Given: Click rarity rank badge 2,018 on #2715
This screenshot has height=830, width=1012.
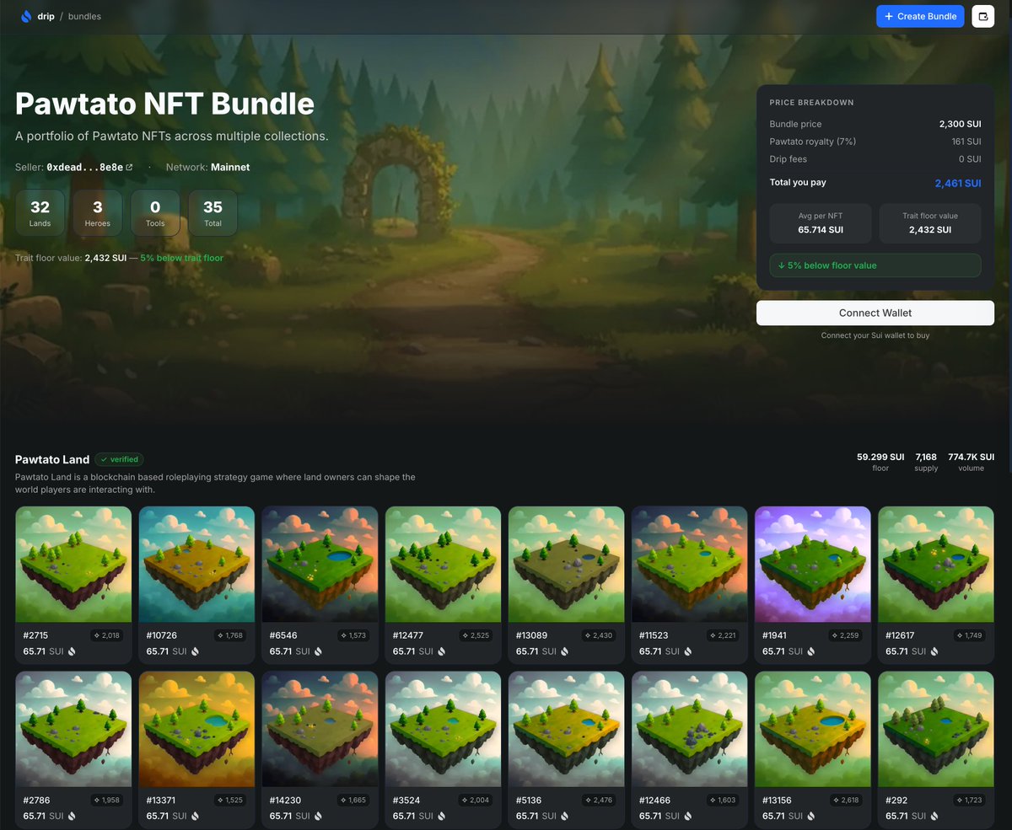Looking at the screenshot, I should tap(107, 635).
